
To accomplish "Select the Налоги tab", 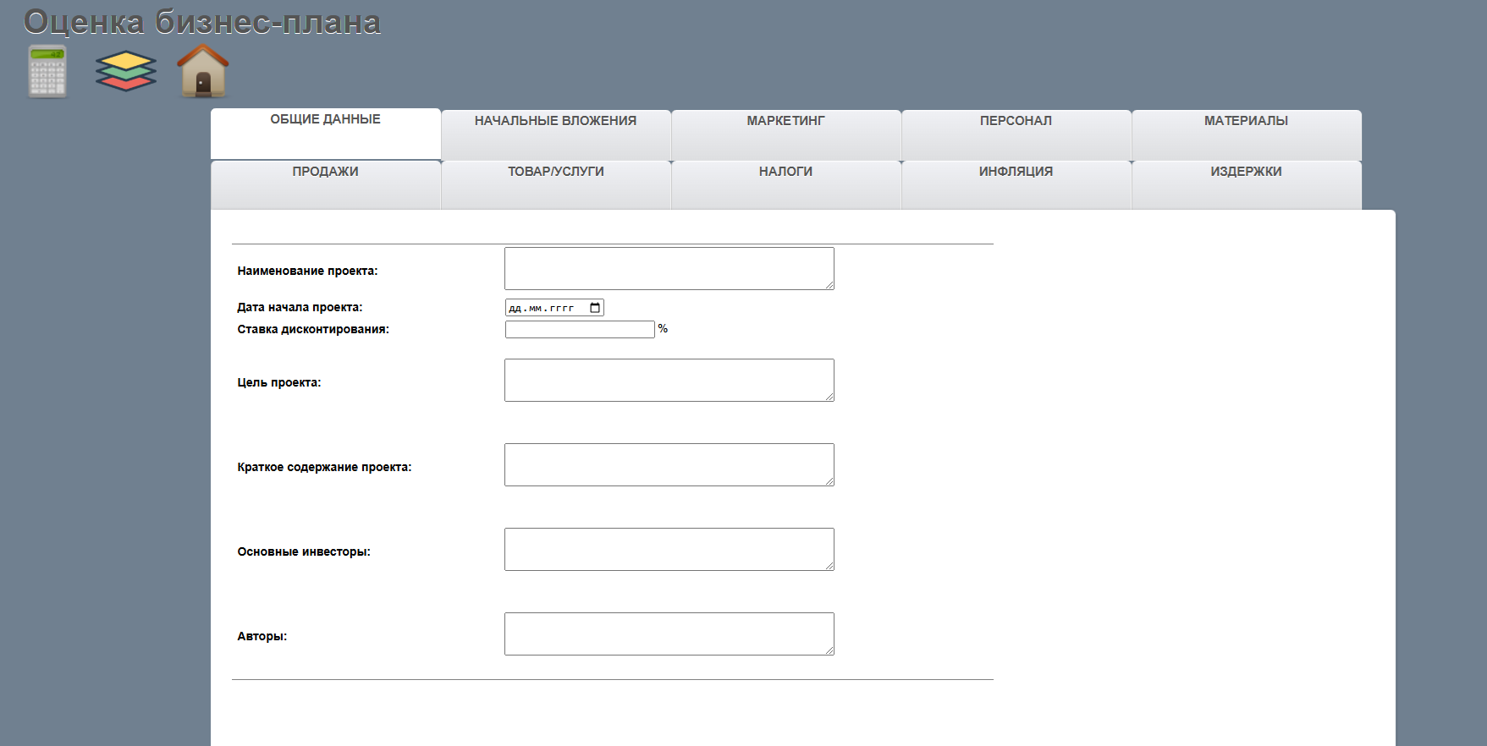I will tap(785, 172).
